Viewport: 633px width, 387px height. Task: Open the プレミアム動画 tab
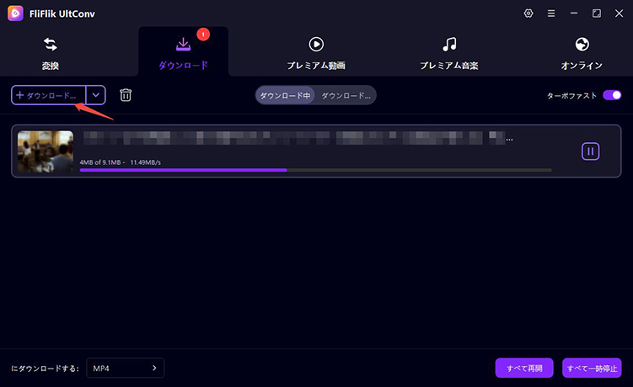tap(316, 53)
